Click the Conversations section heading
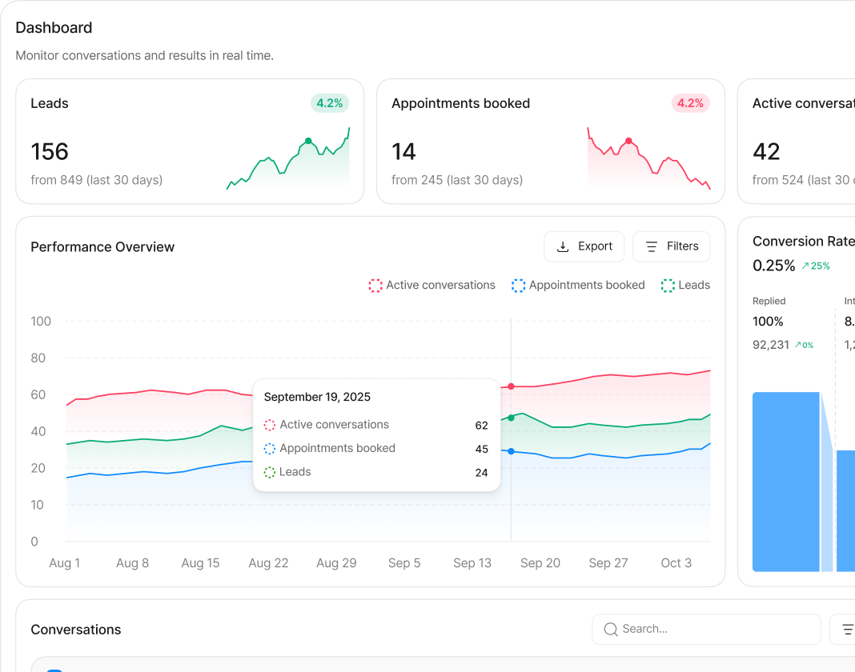The height and width of the screenshot is (672, 855). pyautogui.click(x=76, y=630)
